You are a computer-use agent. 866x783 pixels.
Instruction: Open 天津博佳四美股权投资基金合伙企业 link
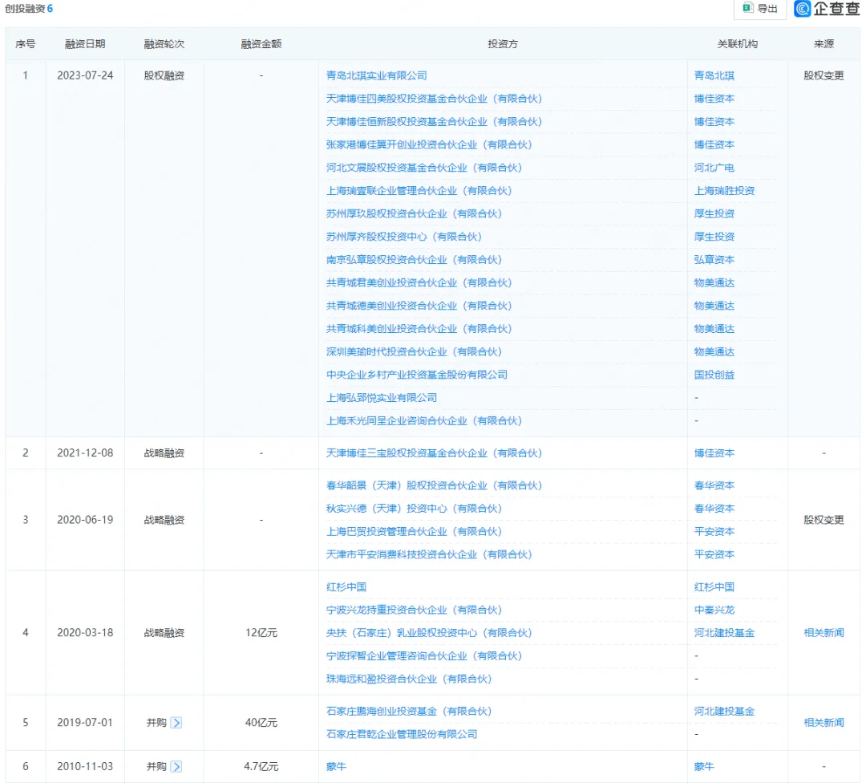pyautogui.click(x=434, y=99)
